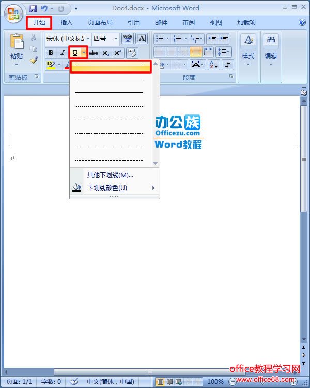This screenshot has width=310, height=388.
Task: Click the Paste clipboard icon
Action: (17, 41)
